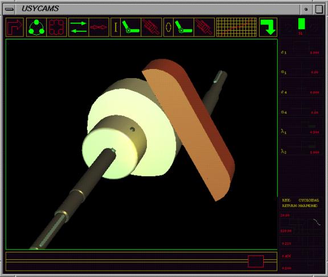Click the lambda 2 parameter value
The width and height of the screenshot is (328, 277).
pos(314,152)
